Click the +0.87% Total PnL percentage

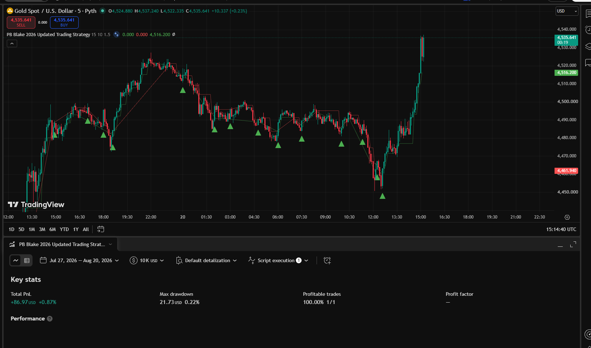(x=48, y=302)
